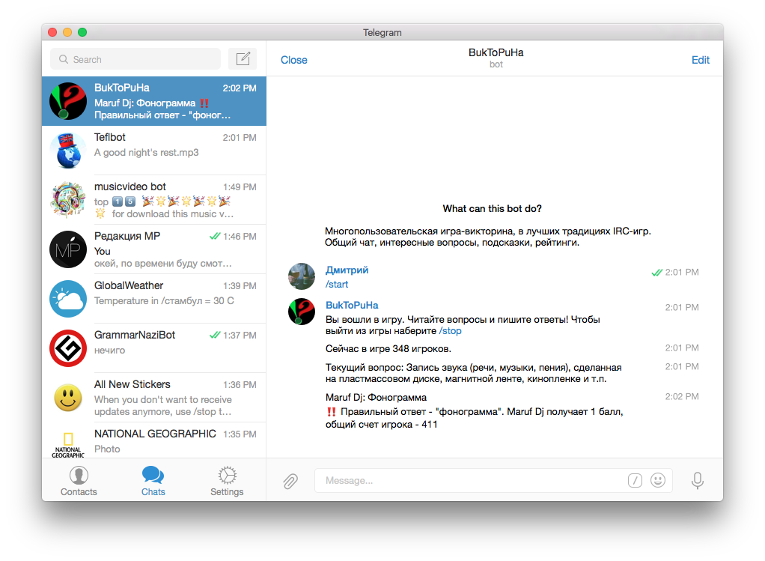This screenshot has height=561, width=765.
Task: Click the 'Photo' preview under National Geographic
Action: coord(107,449)
